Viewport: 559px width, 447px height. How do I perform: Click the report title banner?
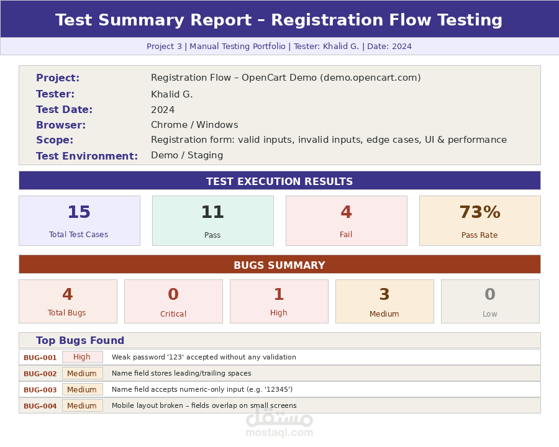point(279,20)
